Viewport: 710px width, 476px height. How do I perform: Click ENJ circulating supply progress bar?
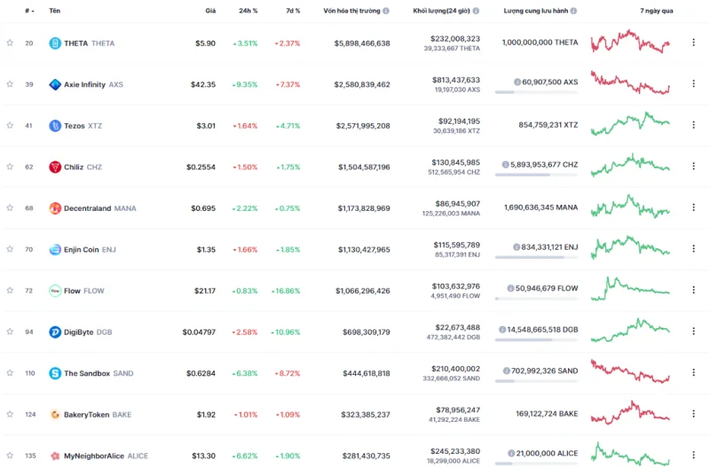point(537,257)
